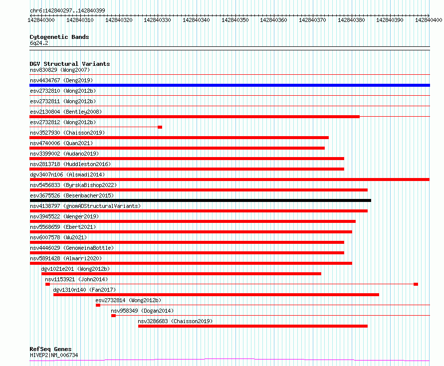This screenshot has height=366, width=444.
Task: Open the nsv2813718 (Huddleston2016) entry
Action: click(x=70, y=164)
